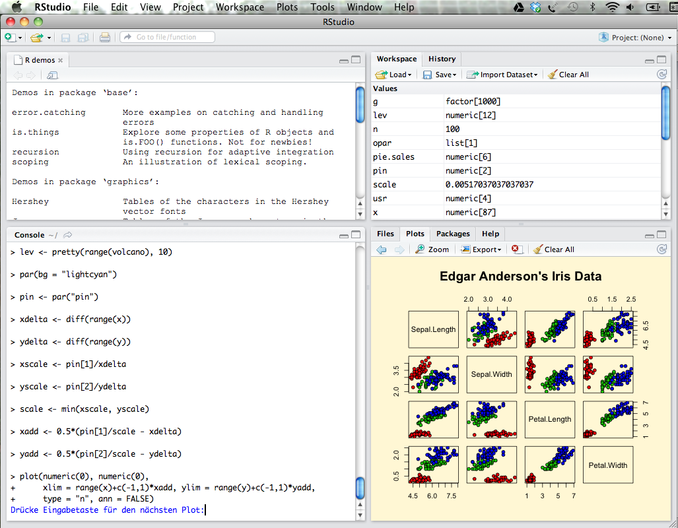Click the Console scroll down arrow

click(360, 515)
